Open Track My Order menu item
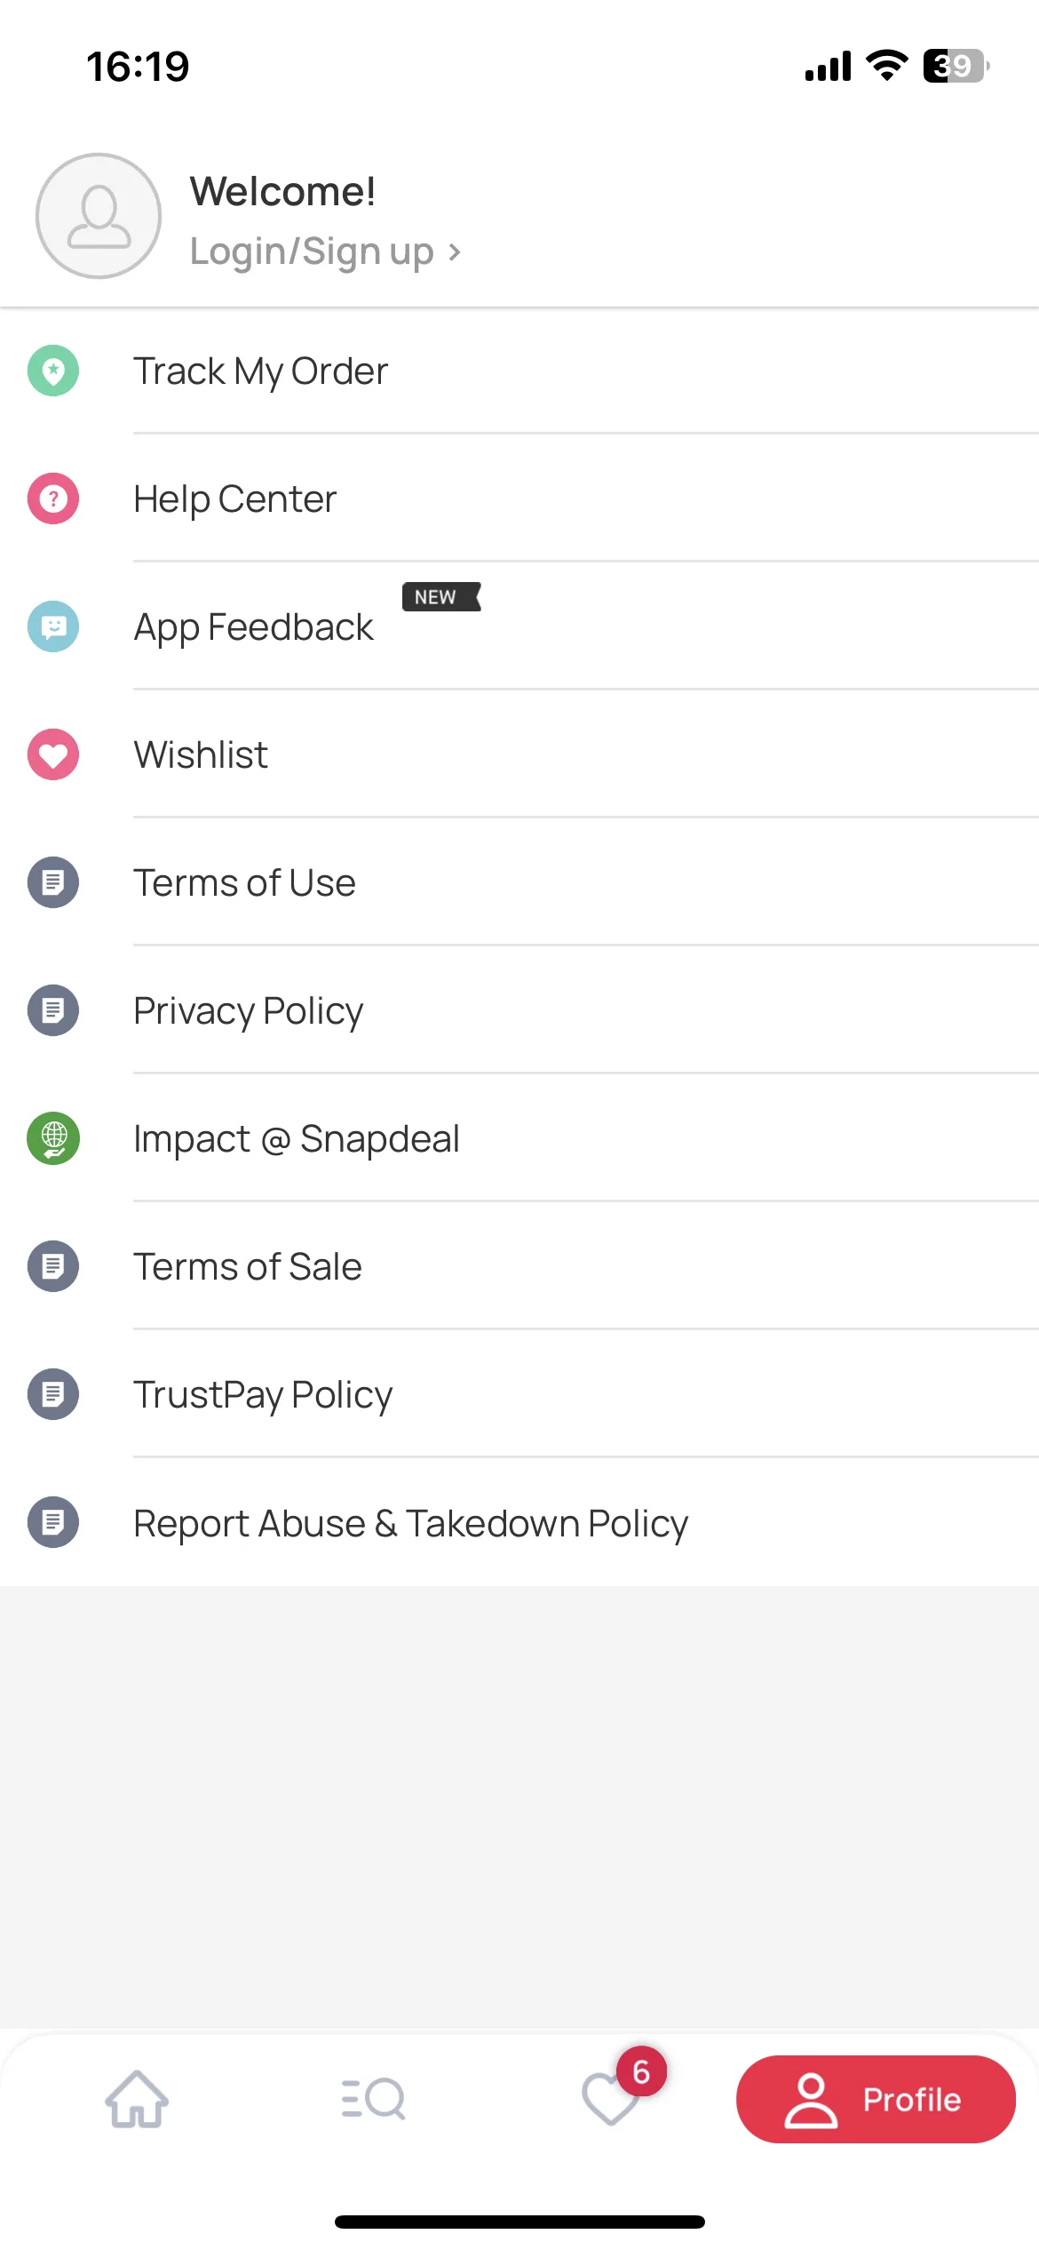Image resolution: width=1039 pixels, height=2250 pixels. 519,371
